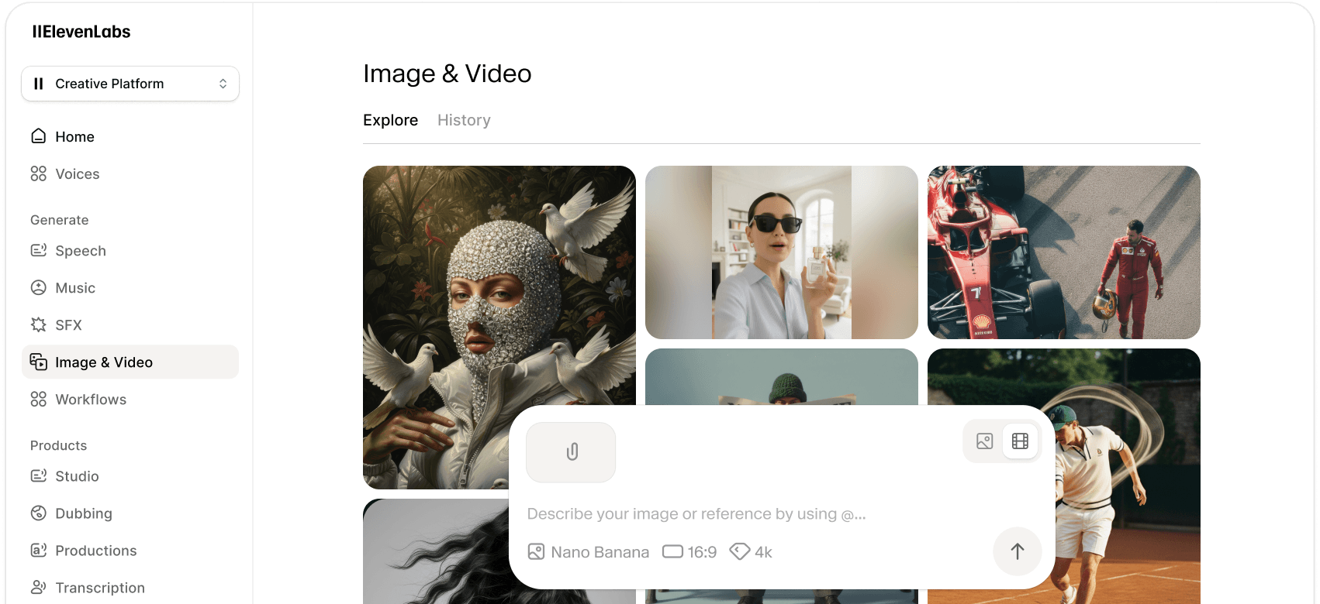Click the Dubbing icon in sidebar
Viewport: 1320px width, 604px height.
(39, 513)
